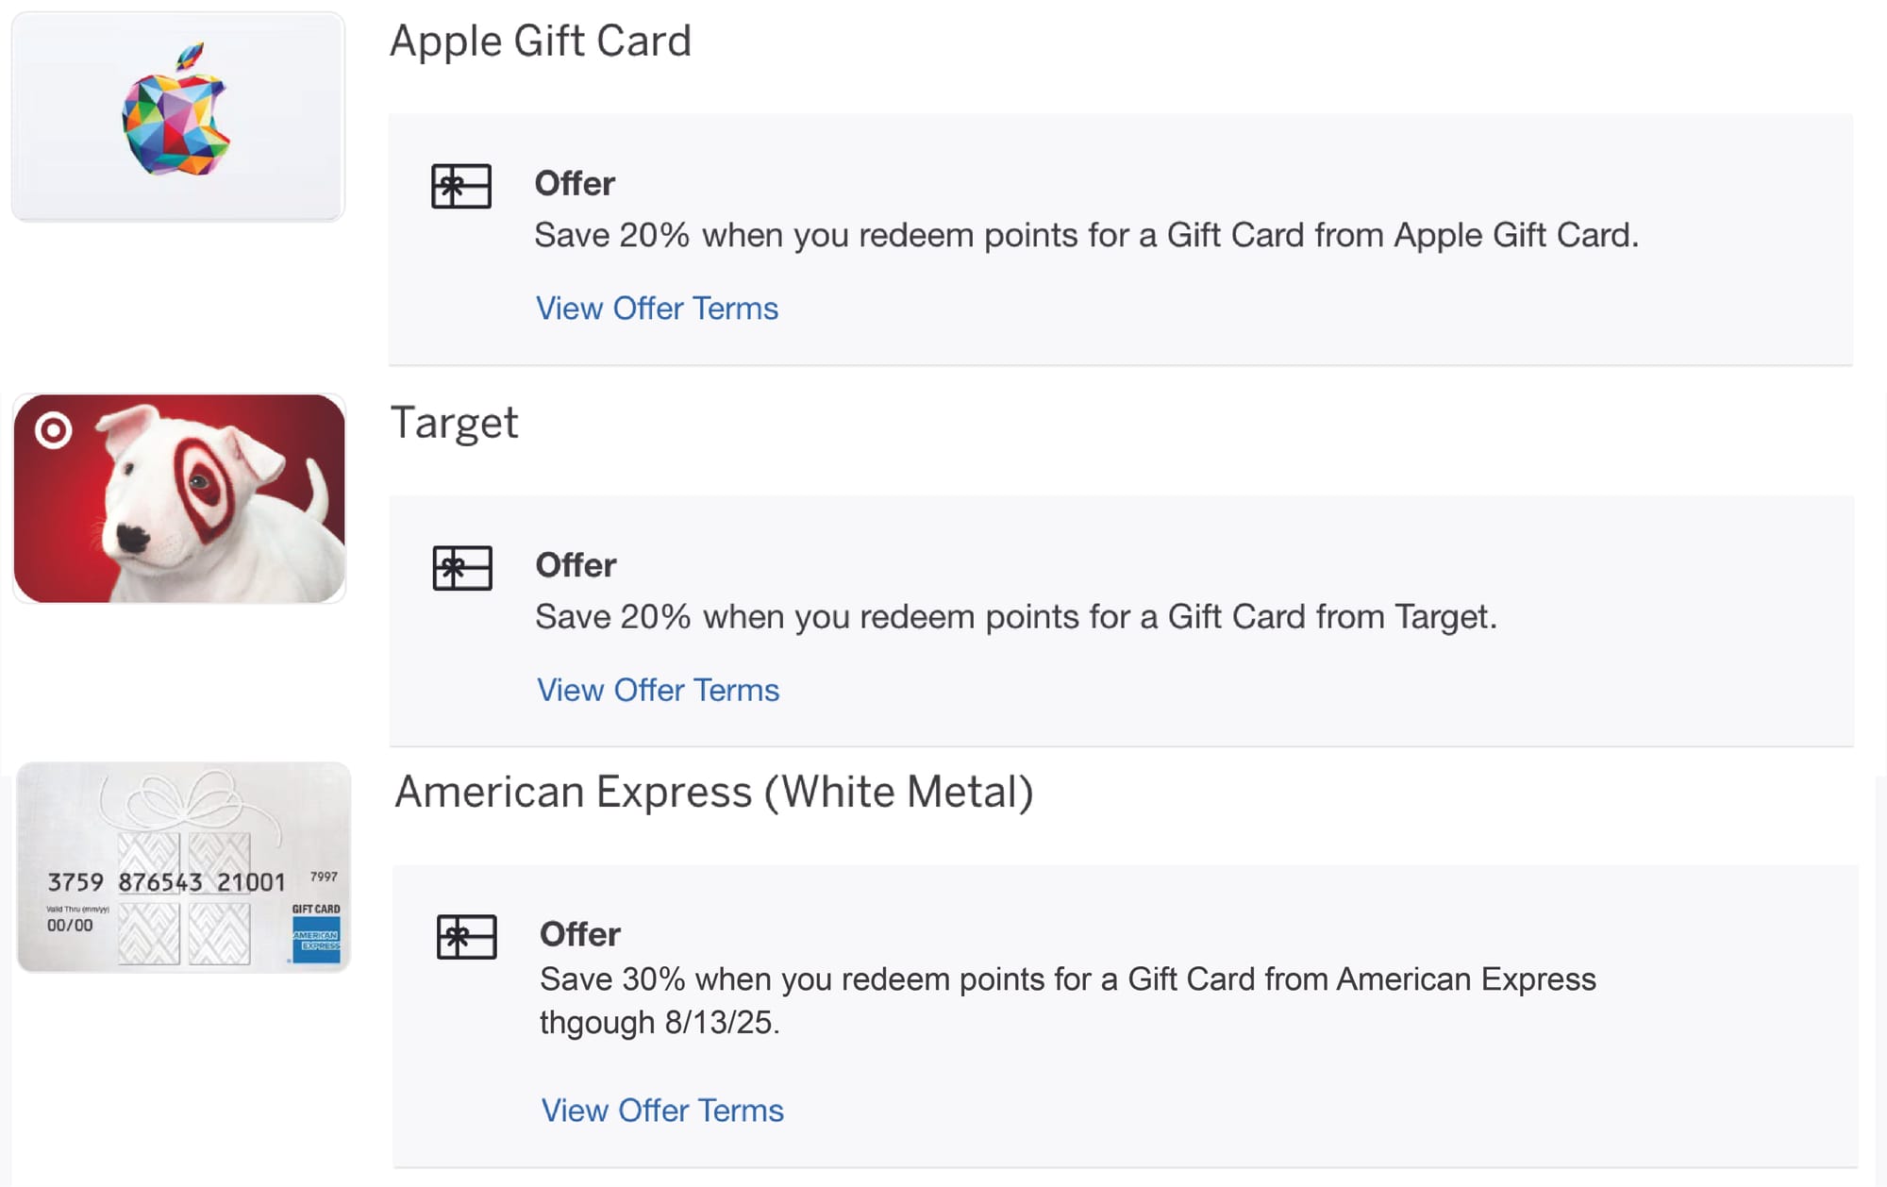Open the Target dog gift card thumbnail

[x=179, y=498]
